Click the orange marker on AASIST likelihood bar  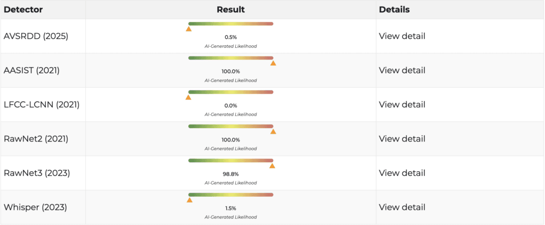point(273,63)
